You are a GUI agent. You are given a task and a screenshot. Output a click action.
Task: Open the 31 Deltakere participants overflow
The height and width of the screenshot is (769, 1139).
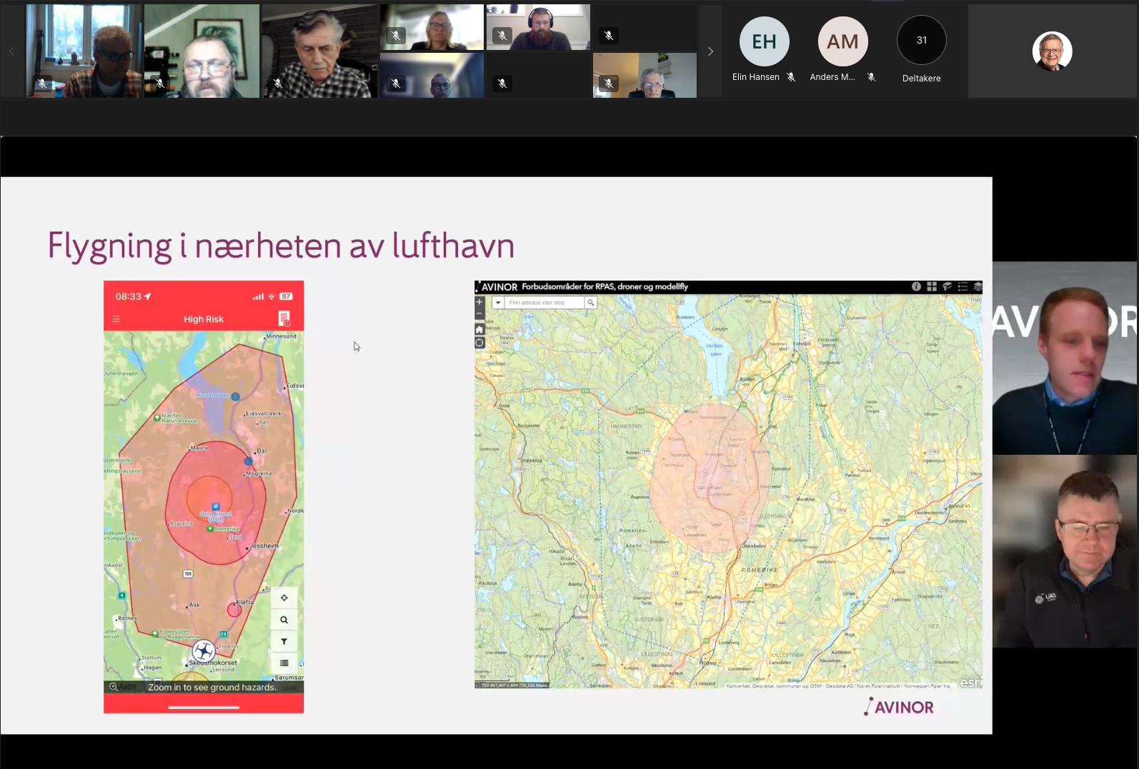921,41
